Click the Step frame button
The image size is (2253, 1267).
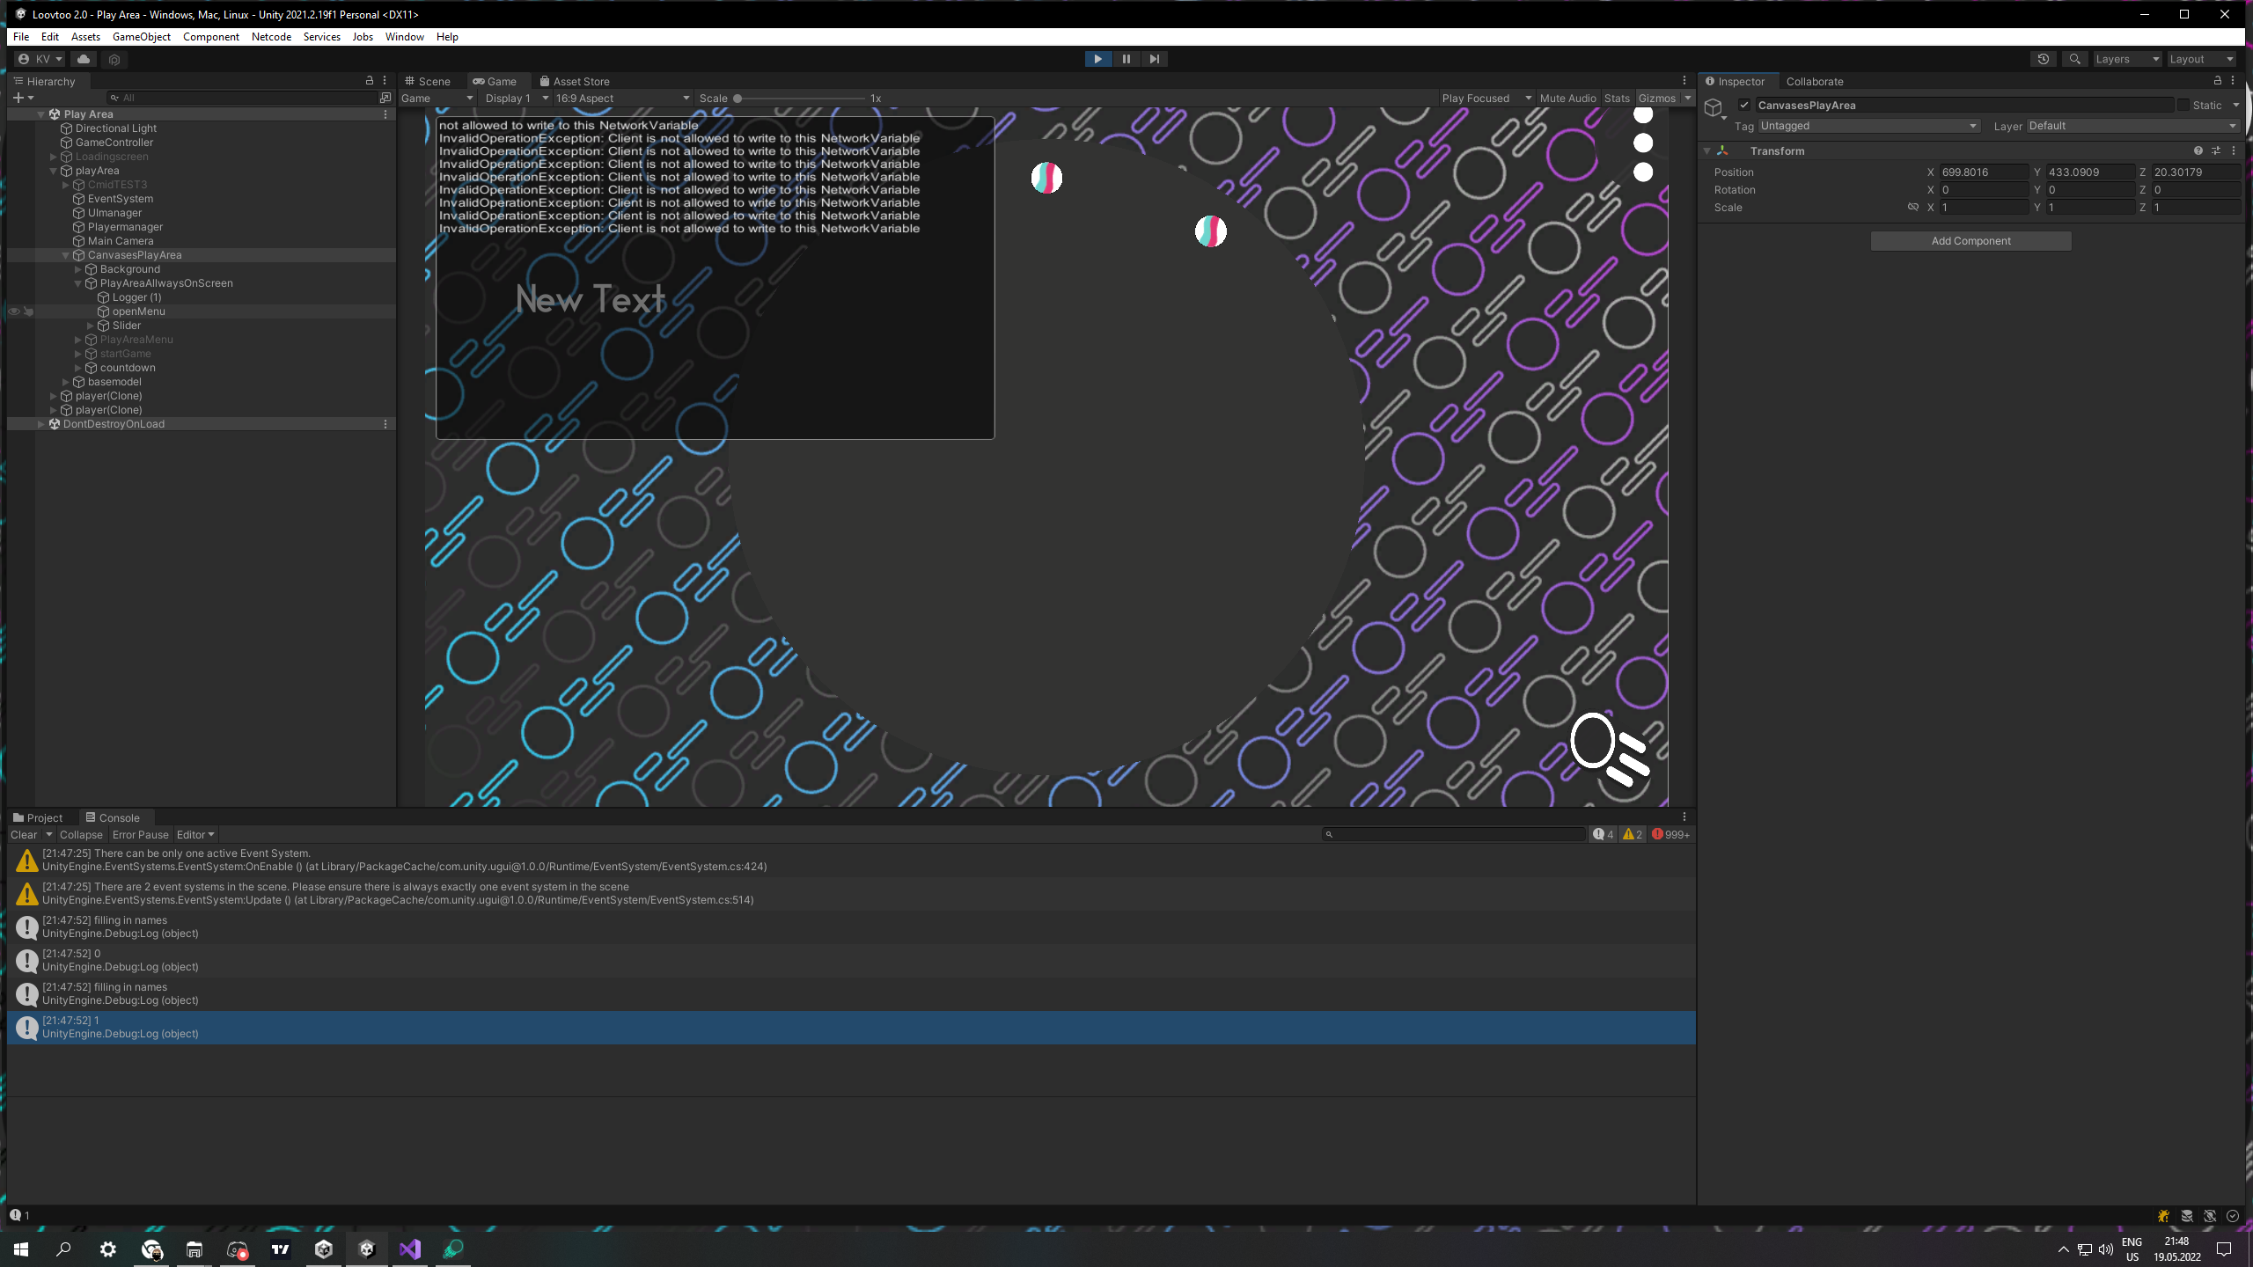1154,59
